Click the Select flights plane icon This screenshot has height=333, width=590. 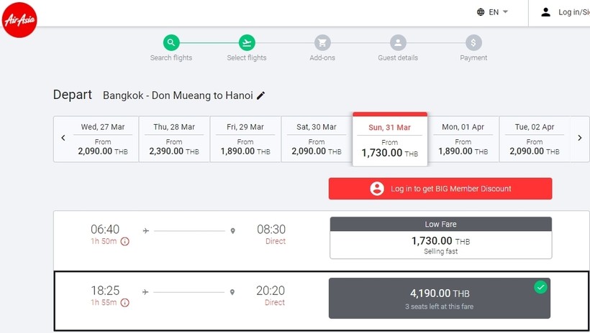click(247, 42)
